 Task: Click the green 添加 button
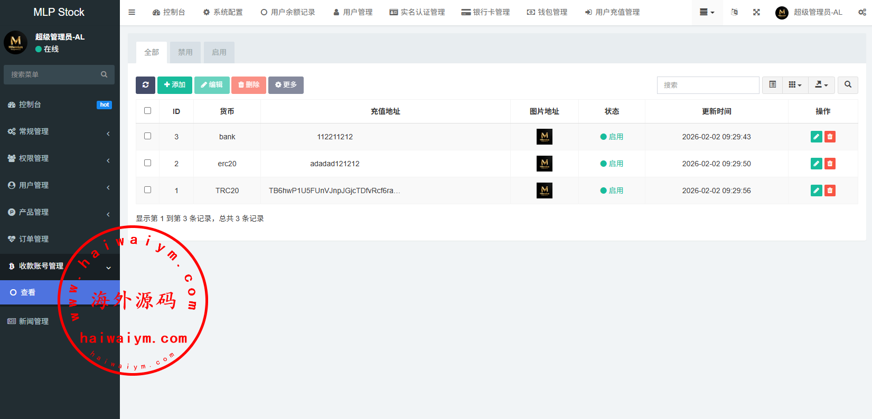pyautogui.click(x=175, y=85)
